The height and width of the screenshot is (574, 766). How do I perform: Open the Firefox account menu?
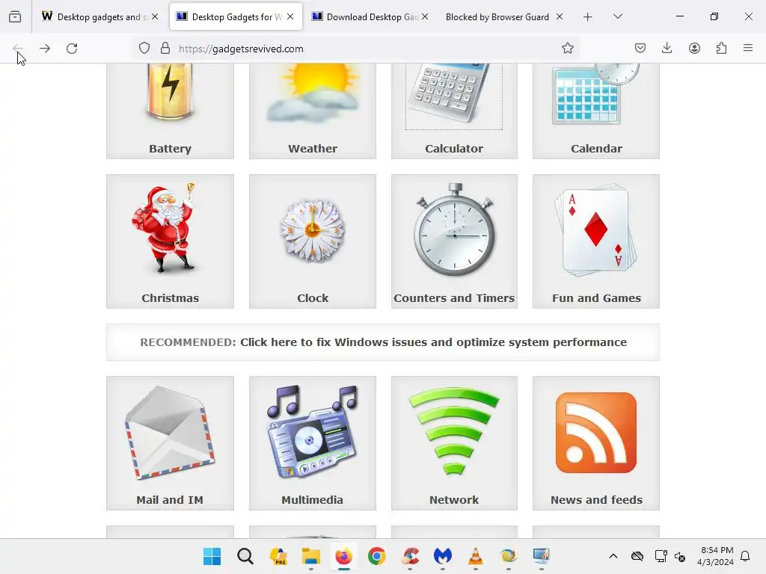coord(694,49)
